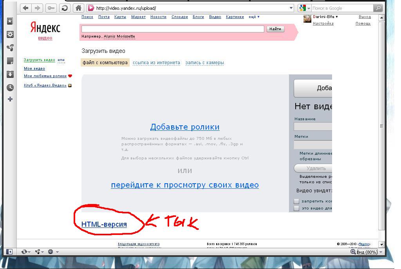This screenshot has width=401, height=269.
Task: Select the 'файл с компьютера' tab
Action: click(105, 63)
